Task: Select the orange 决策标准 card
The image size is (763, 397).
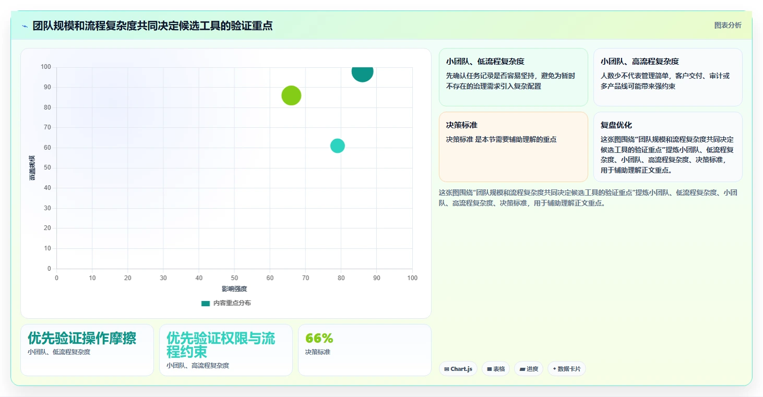Action: pyautogui.click(x=514, y=147)
